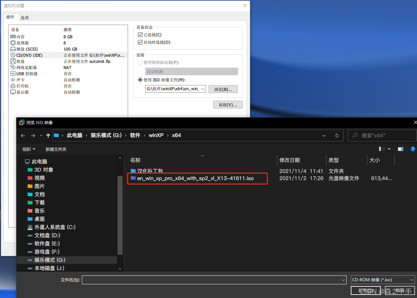Switch to the 选项 options tab

25,18
